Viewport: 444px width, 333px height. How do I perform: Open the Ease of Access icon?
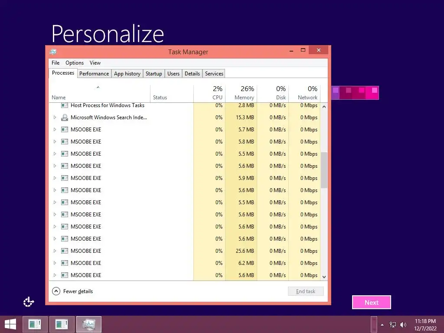click(x=28, y=302)
